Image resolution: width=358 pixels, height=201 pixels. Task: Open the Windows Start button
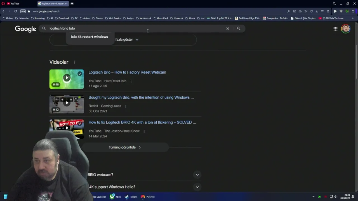5,197
